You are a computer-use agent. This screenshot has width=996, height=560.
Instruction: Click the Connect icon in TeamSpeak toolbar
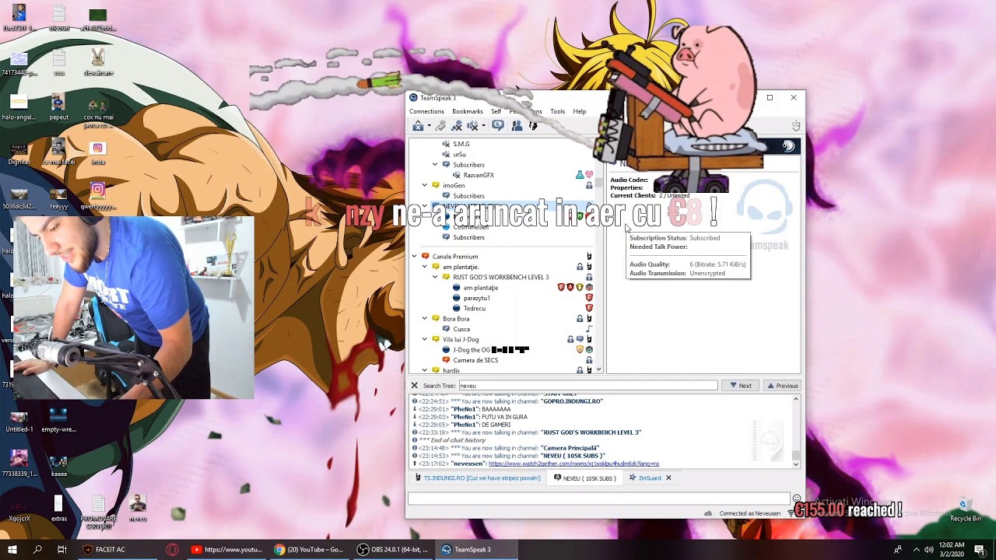[418, 126]
